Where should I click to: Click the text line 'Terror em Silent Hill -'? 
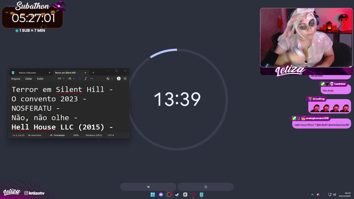click(x=62, y=90)
